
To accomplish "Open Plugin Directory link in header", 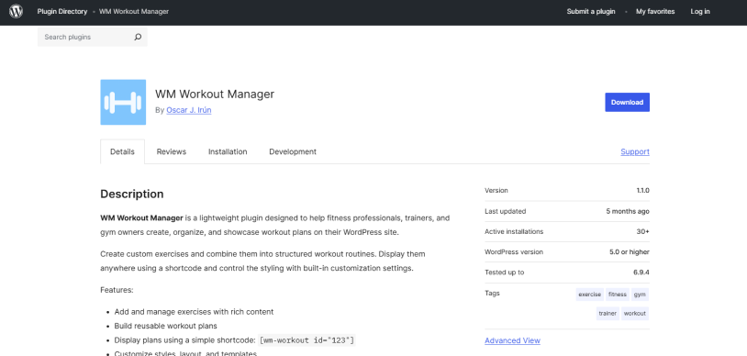I will (62, 11).
